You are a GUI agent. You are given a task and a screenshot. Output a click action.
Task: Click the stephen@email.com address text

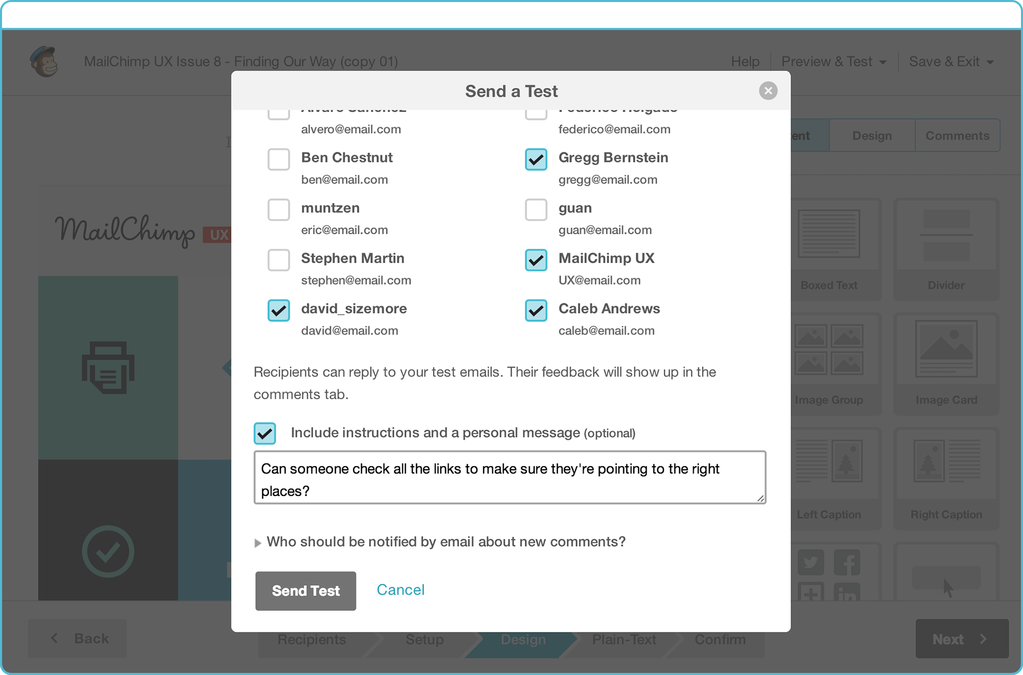[x=356, y=280]
